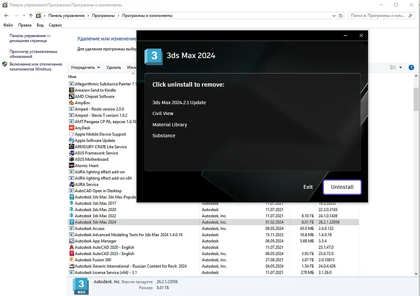Select Autodesk 3ds Max 2024 row icon
This screenshot has height=296, width=420.
coord(72,222)
